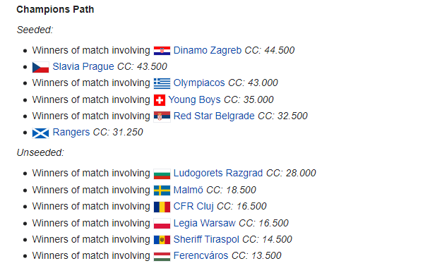Image resolution: width=430 pixels, height=273 pixels.
Task: Click the Czech flag icon
Action: (40, 67)
